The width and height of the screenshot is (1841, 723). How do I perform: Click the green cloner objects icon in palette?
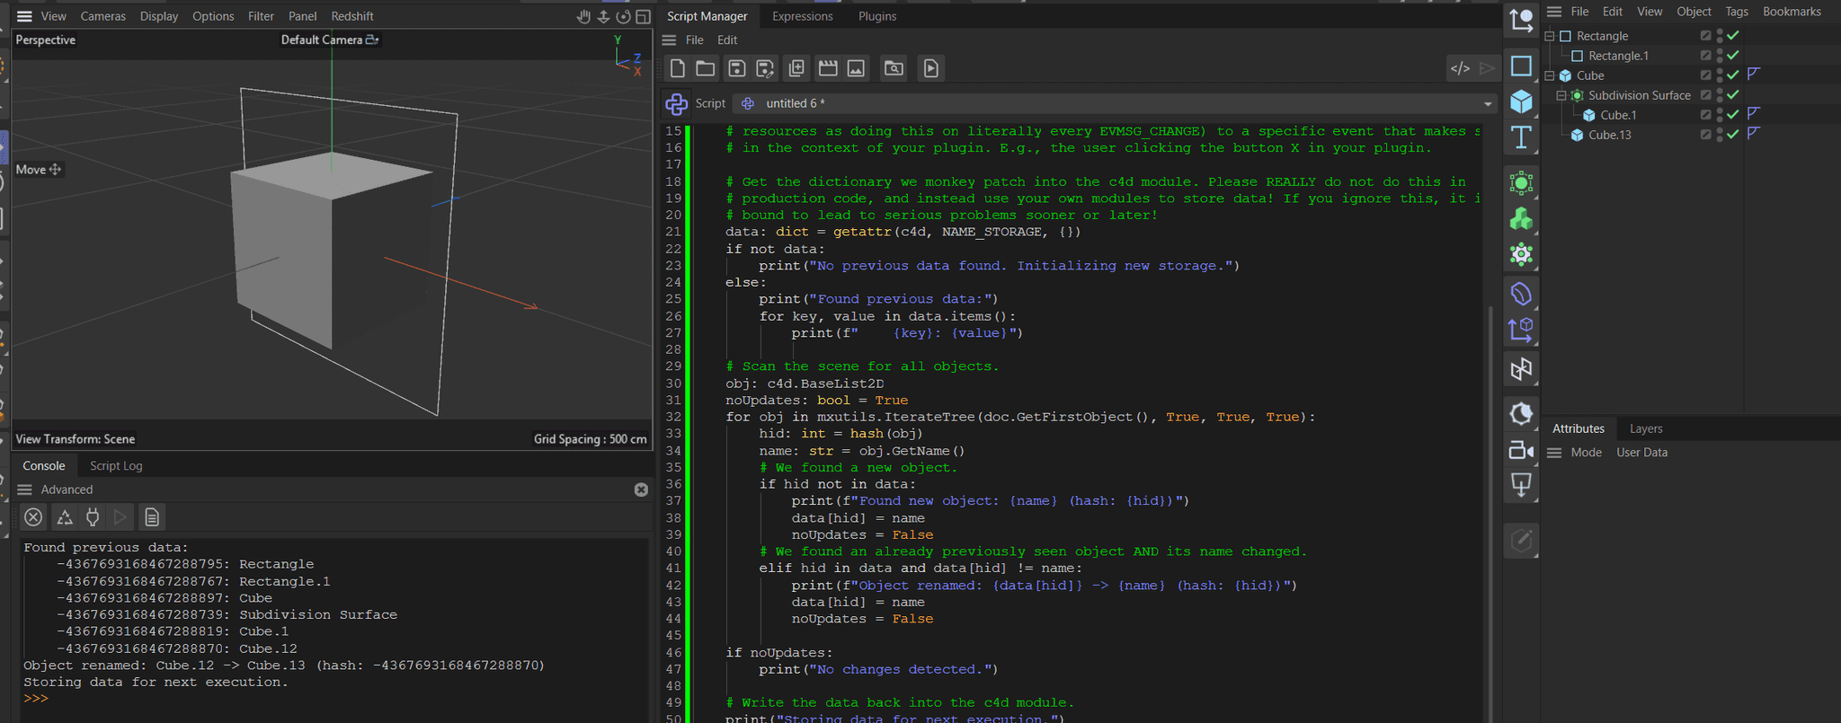pos(1521,219)
